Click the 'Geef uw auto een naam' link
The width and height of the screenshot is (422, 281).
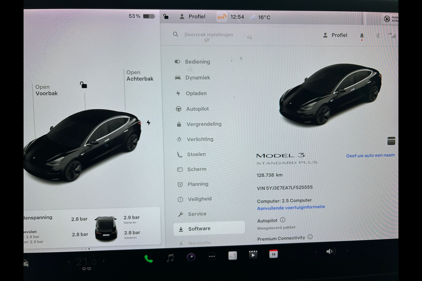pos(370,155)
